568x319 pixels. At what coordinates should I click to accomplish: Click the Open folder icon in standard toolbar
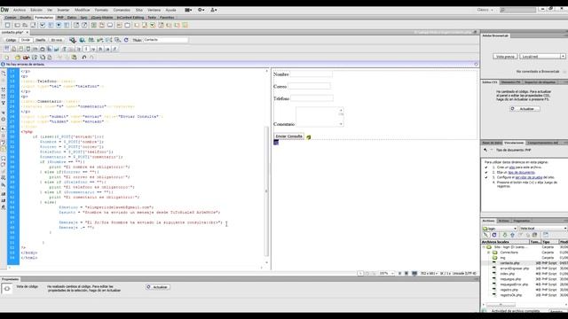18,57
